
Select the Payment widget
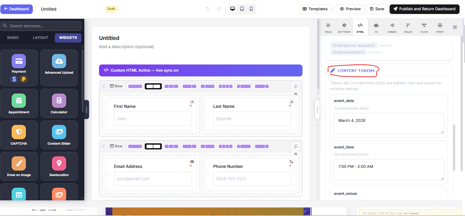pyautogui.click(x=19, y=68)
